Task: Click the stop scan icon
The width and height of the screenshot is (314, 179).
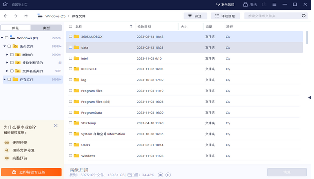Action: click(160, 175)
